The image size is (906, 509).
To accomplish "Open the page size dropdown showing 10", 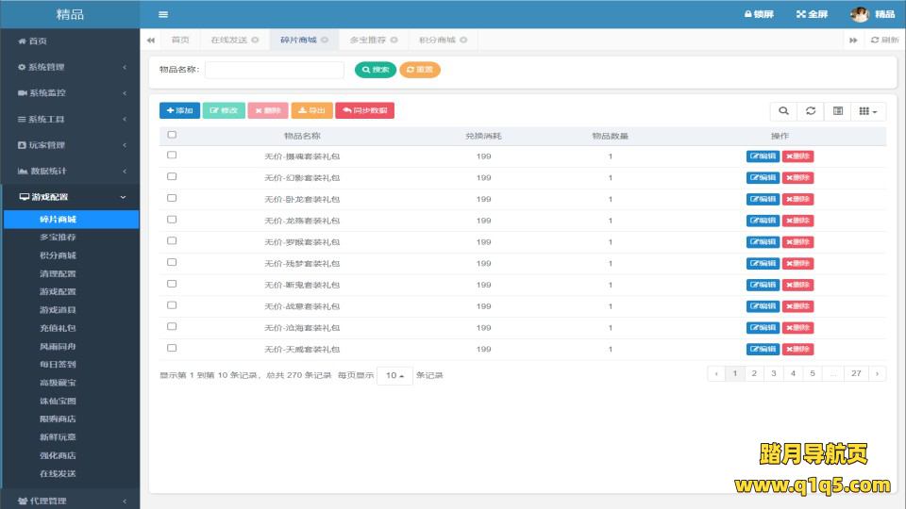I will click(395, 375).
